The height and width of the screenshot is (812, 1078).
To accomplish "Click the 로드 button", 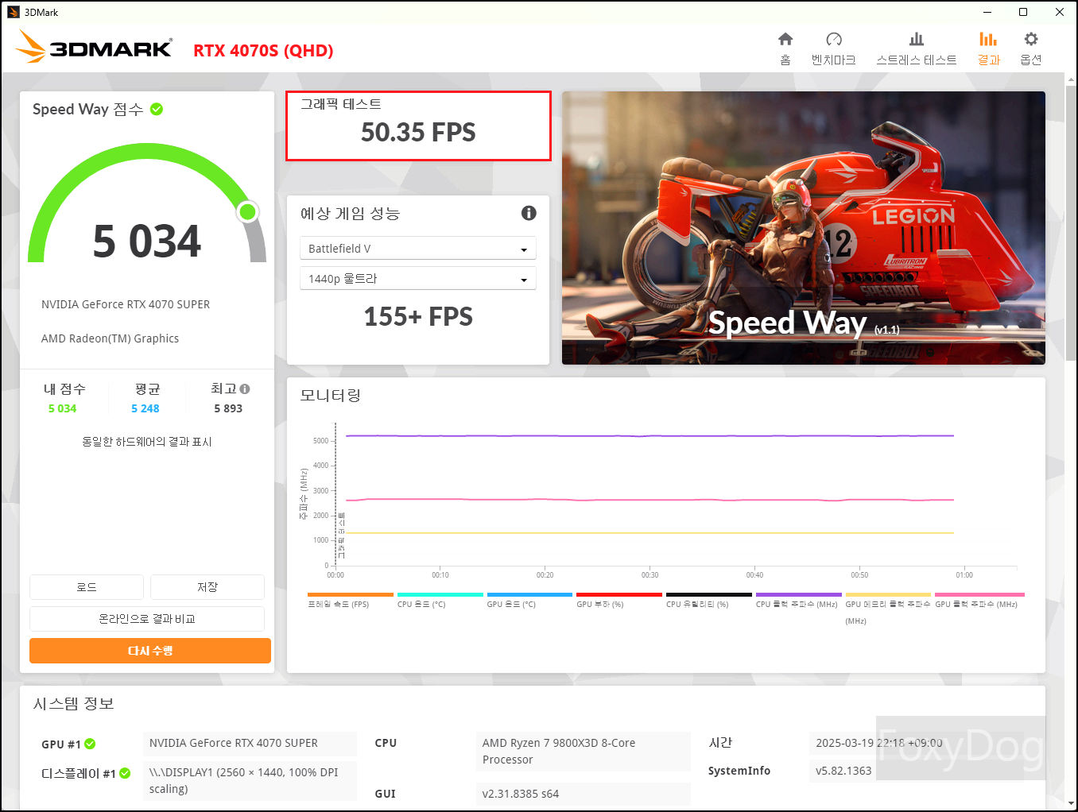I will click(x=87, y=587).
